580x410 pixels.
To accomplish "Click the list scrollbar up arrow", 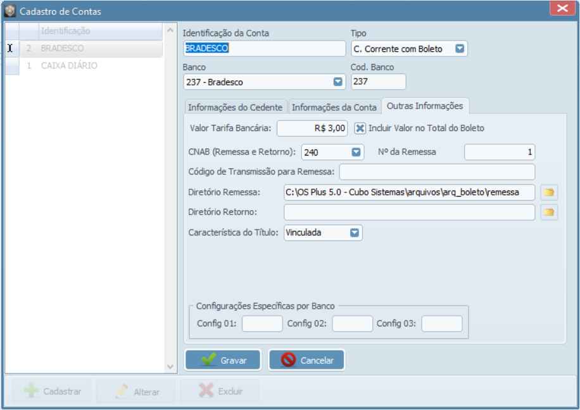I will 170,30.
